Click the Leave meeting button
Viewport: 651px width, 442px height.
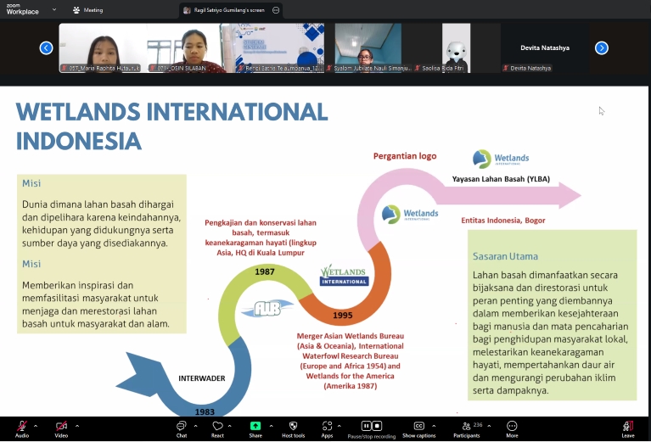[628, 428]
